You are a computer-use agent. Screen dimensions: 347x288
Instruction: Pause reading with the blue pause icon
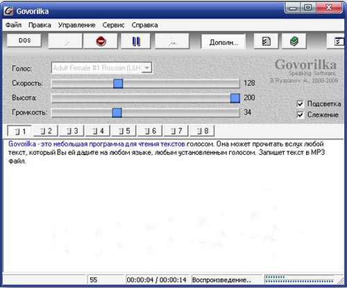(136, 42)
